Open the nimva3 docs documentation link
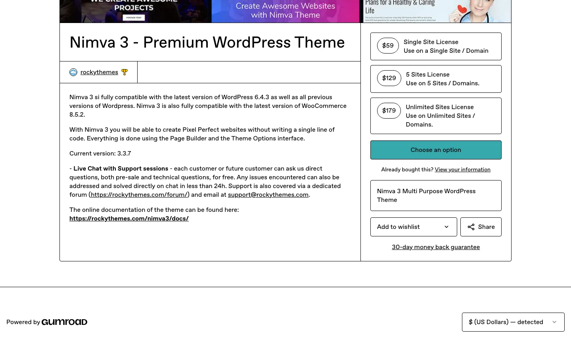 (129, 219)
